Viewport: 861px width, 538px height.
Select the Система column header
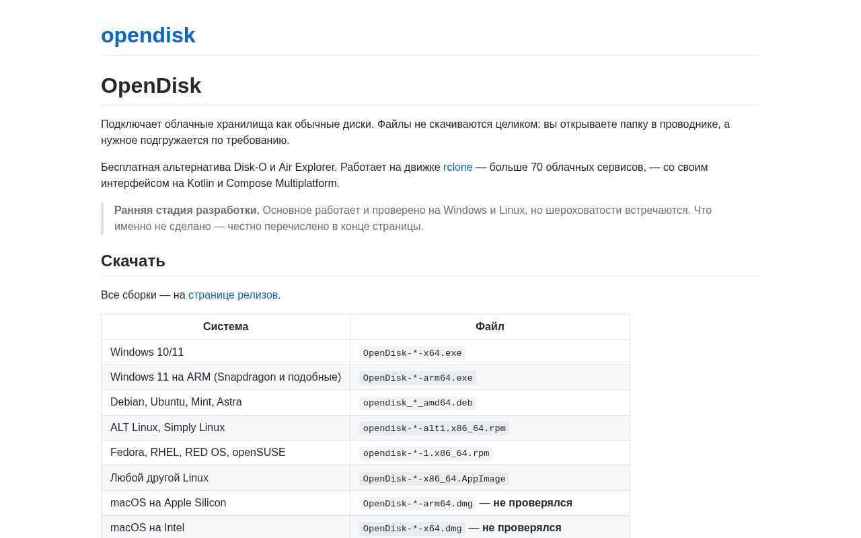click(225, 327)
